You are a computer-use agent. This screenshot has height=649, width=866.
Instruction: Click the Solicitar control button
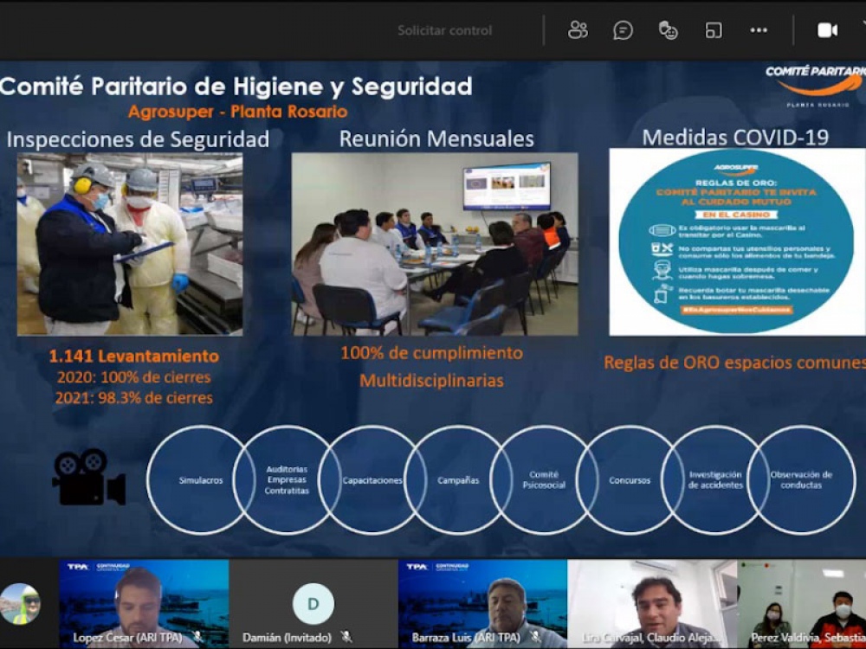tap(444, 30)
